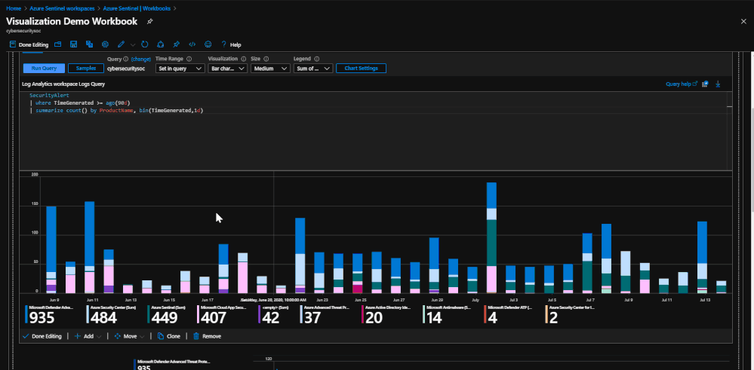Open the Legend dropdown
Viewport: 754px width, 370px height.
pyautogui.click(x=313, y=68)
